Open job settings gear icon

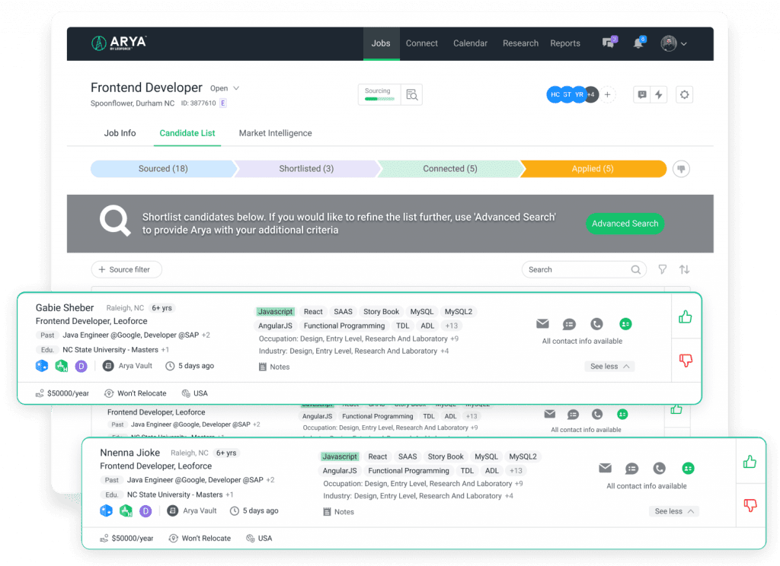(685, 94)
